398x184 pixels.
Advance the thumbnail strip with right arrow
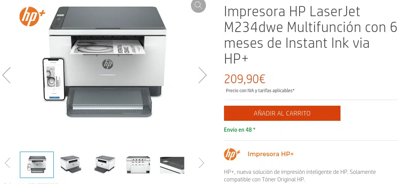coord(201,163)
